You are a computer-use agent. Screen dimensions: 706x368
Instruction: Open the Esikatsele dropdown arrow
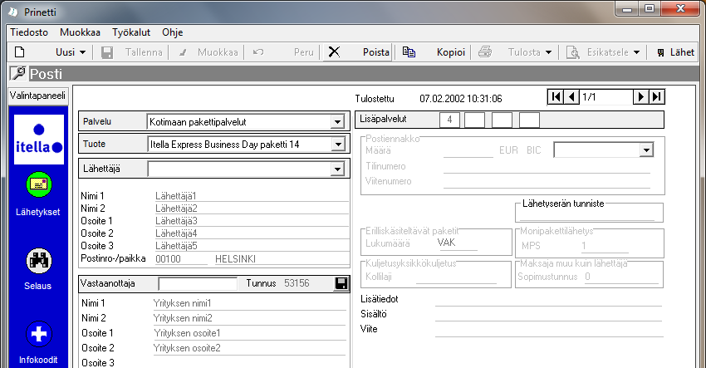tap(637, 52)
